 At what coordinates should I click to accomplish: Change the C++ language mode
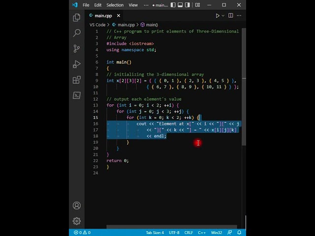click(x=202, y=233)
